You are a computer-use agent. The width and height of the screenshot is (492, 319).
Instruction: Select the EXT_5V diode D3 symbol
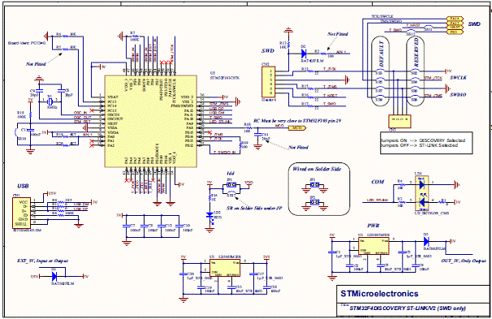click(54, 276)
